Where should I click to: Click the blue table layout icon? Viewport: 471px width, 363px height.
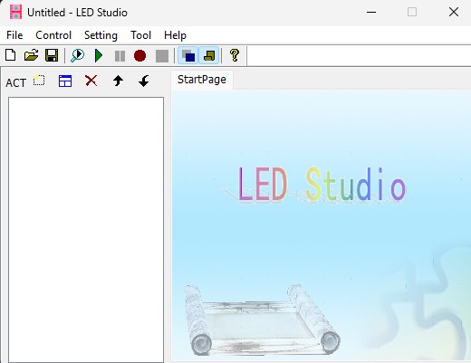[65, 81]
